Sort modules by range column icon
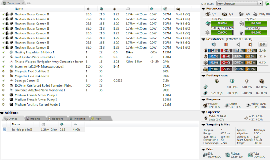 (128, 9)
